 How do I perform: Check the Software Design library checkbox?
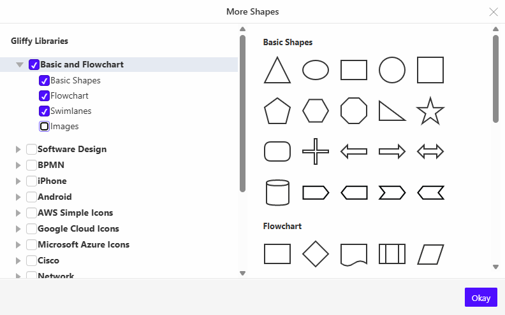click(31, 150)
